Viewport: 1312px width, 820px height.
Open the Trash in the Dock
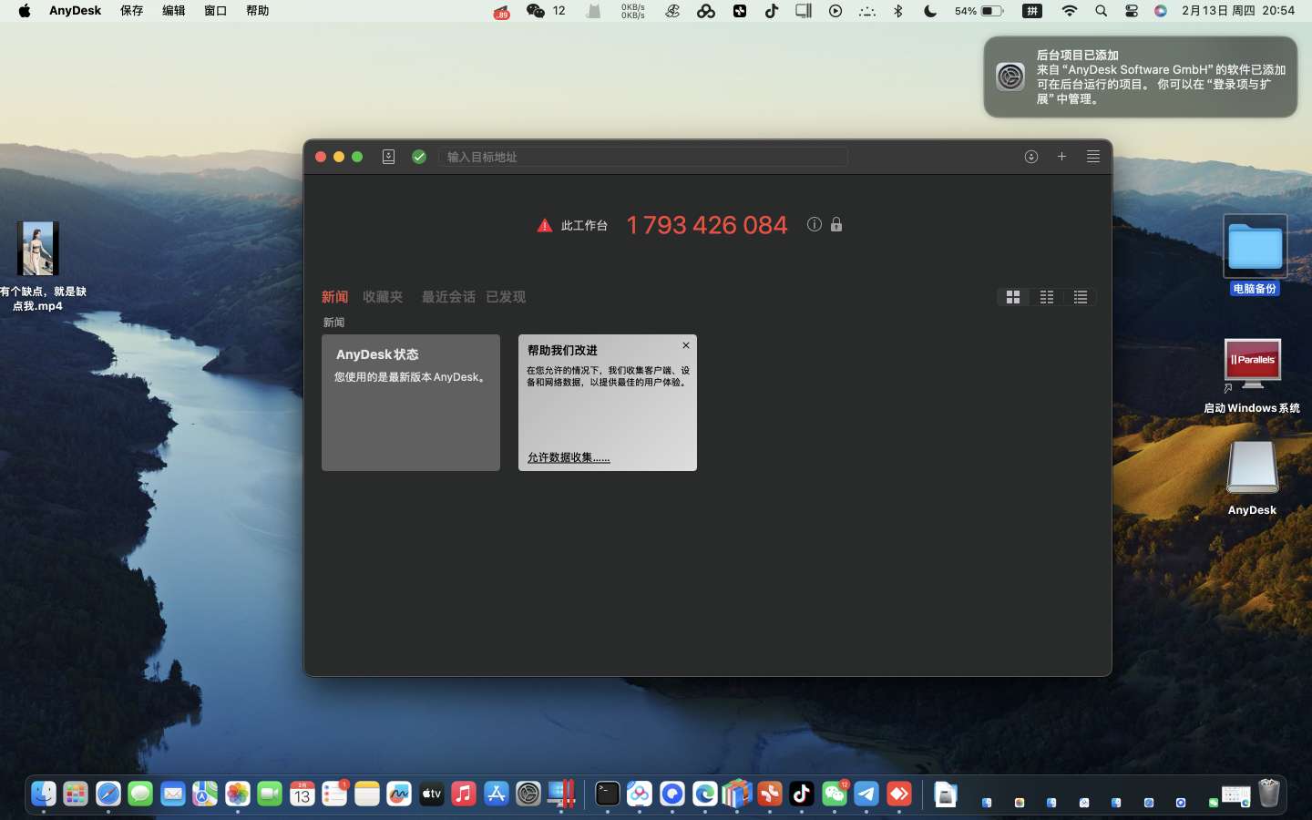(1269, 794)
